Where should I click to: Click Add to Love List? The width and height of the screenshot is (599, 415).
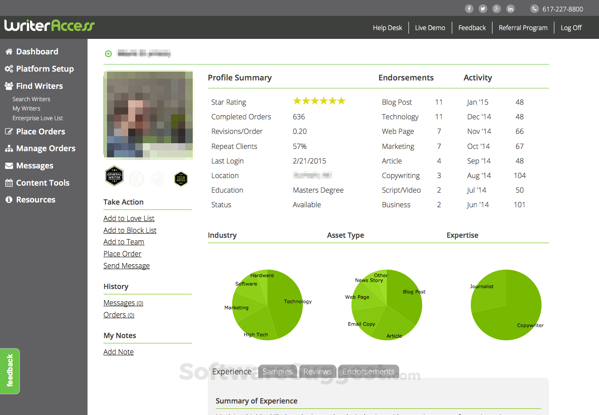(129, 218)
